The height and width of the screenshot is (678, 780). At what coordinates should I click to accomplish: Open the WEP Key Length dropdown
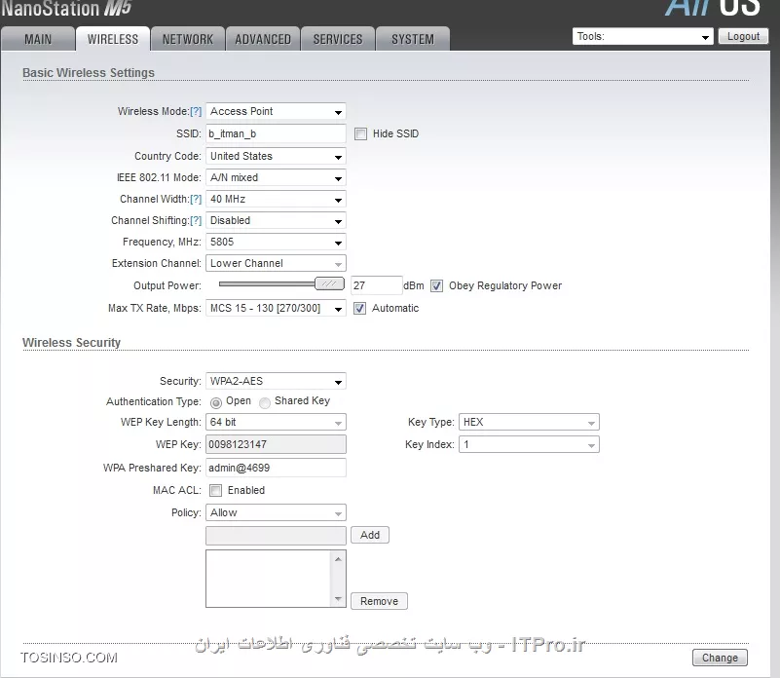(x=276, y=422)
